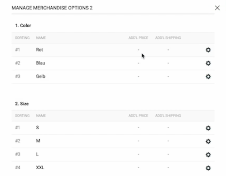The height and width of the screenshot is (176, 226).
Task: Click the Color section NAME column header
Action: click(41, 38)
